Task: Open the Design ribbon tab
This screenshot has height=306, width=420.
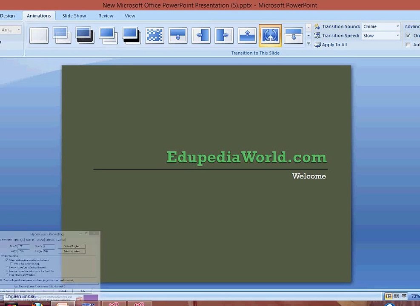Action: coord(8,16)
